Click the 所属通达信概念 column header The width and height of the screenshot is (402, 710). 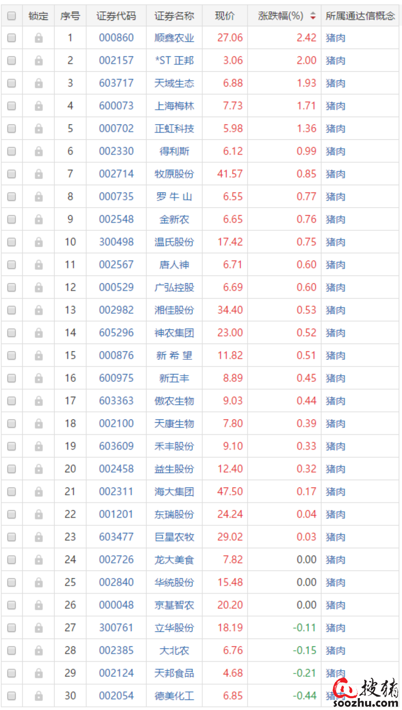[x=360, y=16]
